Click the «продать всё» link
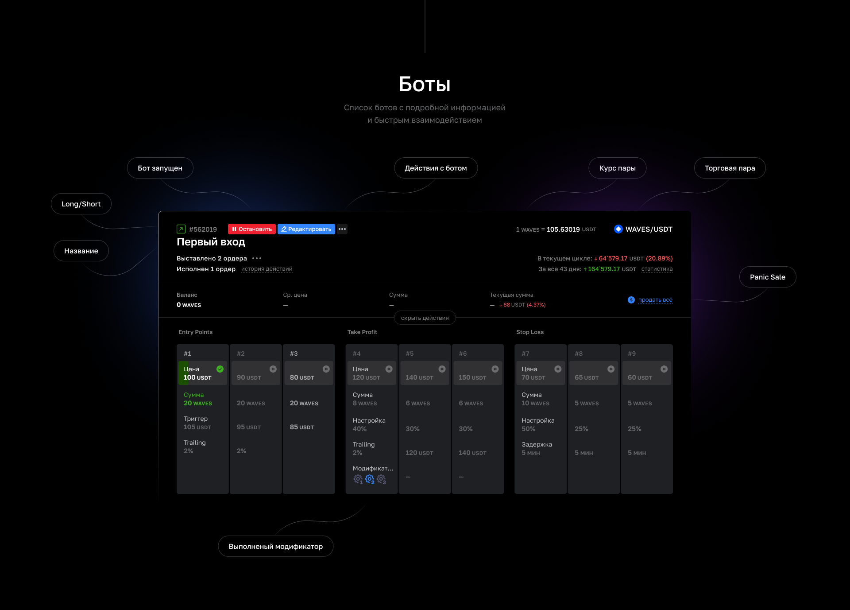Viewport: 850px width, 610px height. pyautogui.click(x=655, y=300)
